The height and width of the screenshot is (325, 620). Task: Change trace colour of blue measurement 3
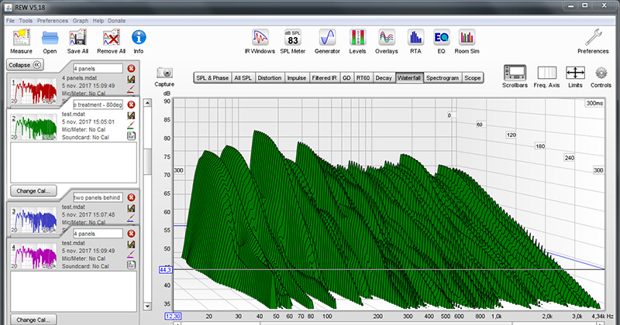coord(131,218)
